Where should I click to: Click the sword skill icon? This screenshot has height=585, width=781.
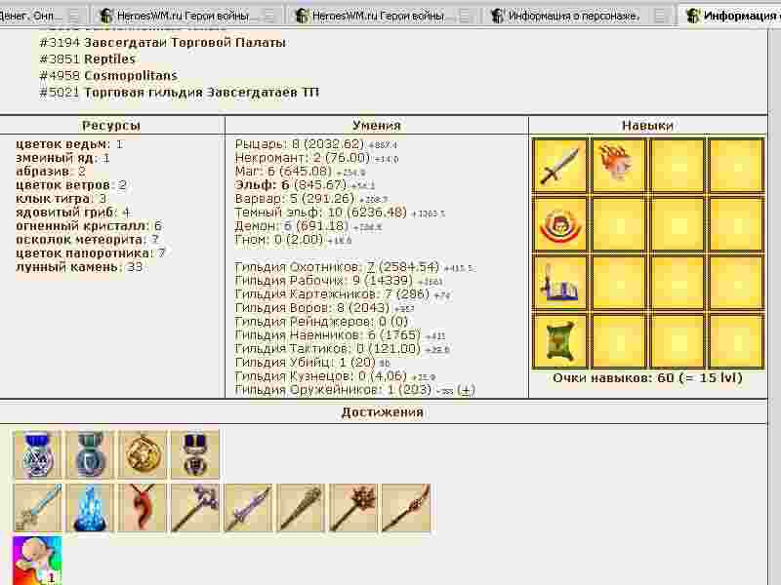click(560, 165)
